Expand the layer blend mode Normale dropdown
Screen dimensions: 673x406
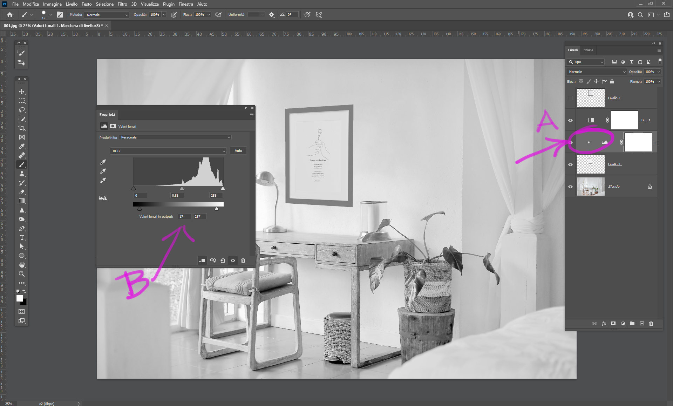(x=597, y=72)
